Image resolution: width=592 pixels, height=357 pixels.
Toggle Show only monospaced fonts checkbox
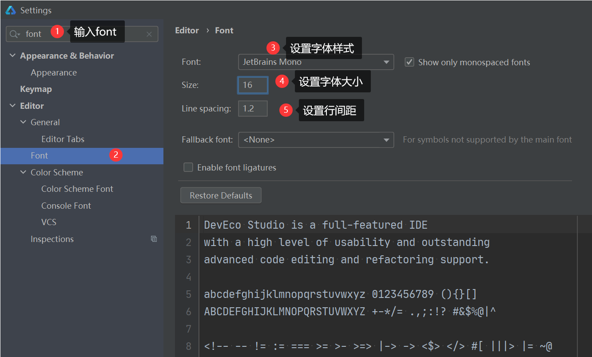(409, 62)
